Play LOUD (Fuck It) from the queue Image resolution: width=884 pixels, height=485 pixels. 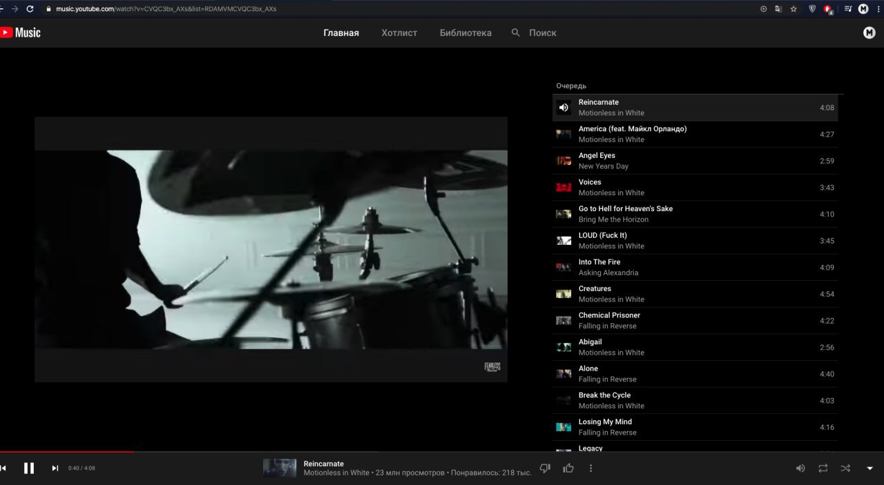695,241
